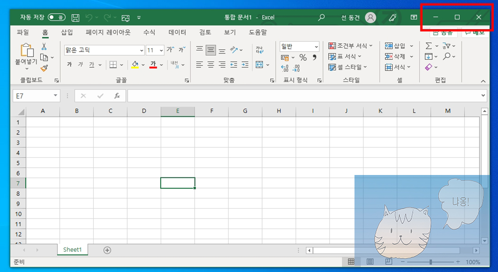Open the font size 11 dropdown
Image resolution: width=498 pixels, height=272 pixels.
(x=161, y=50)
